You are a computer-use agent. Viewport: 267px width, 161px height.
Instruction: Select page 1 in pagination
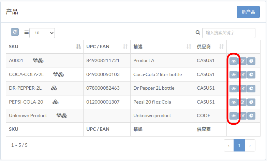[239, 145]
